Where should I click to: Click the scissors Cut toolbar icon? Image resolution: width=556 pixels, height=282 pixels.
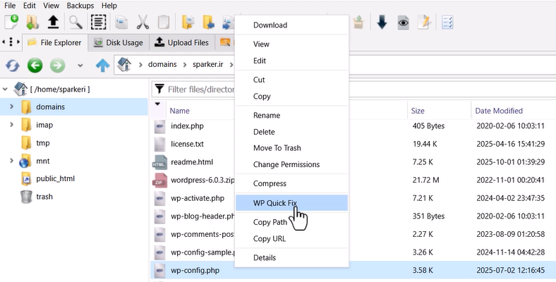[x=143, y=22]
